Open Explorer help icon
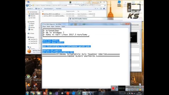 (104, 8)
